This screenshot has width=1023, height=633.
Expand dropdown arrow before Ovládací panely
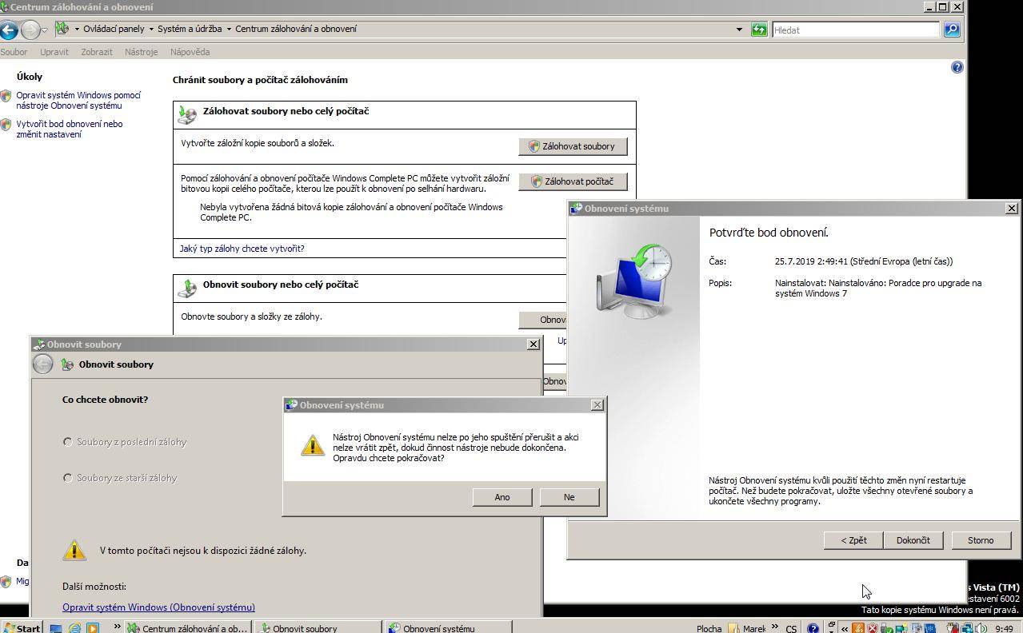[77, 30]
